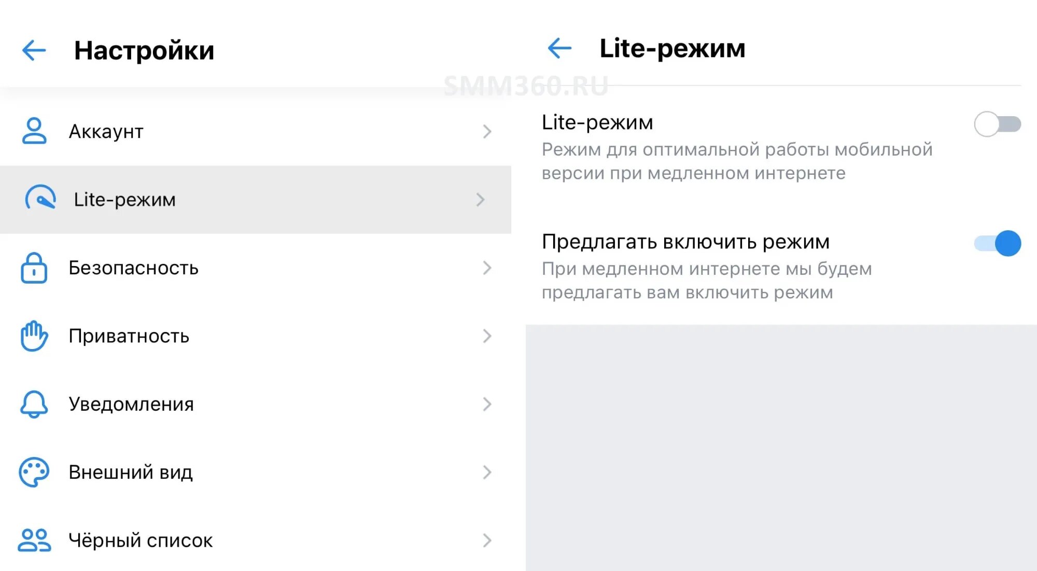
Task: Open the Приватность settings item
Action: pos(256,336)
